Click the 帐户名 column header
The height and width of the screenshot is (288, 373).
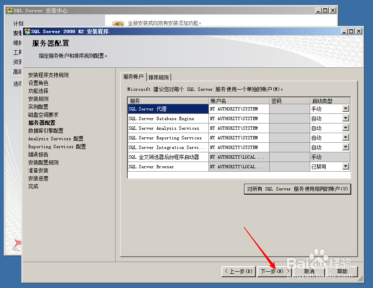coord(239,101)
